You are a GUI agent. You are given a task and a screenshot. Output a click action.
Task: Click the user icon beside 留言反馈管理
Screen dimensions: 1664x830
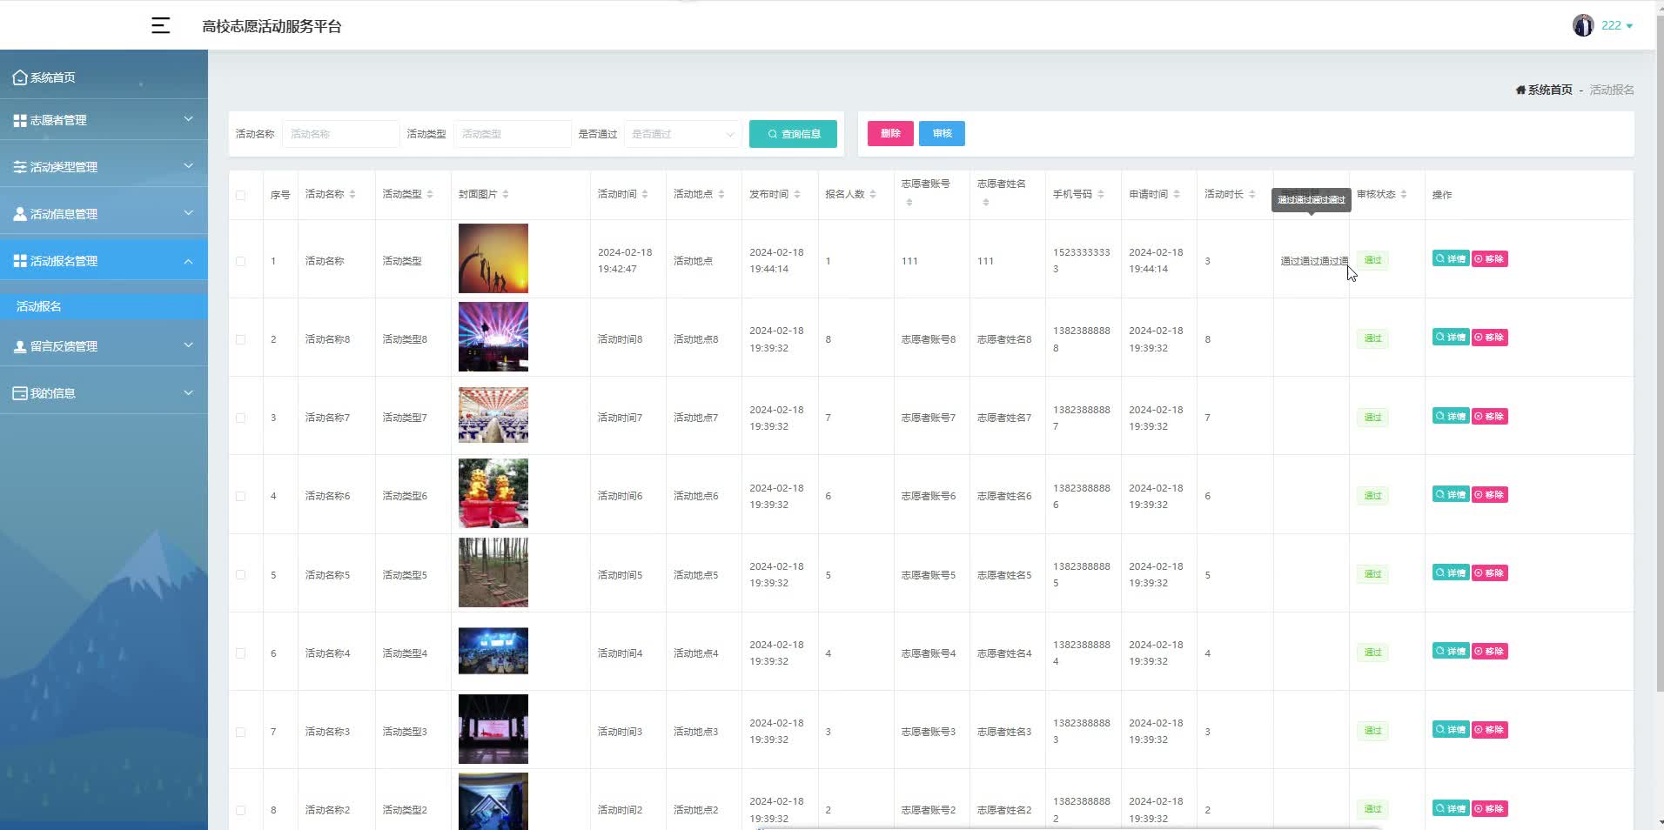[20, 346]
